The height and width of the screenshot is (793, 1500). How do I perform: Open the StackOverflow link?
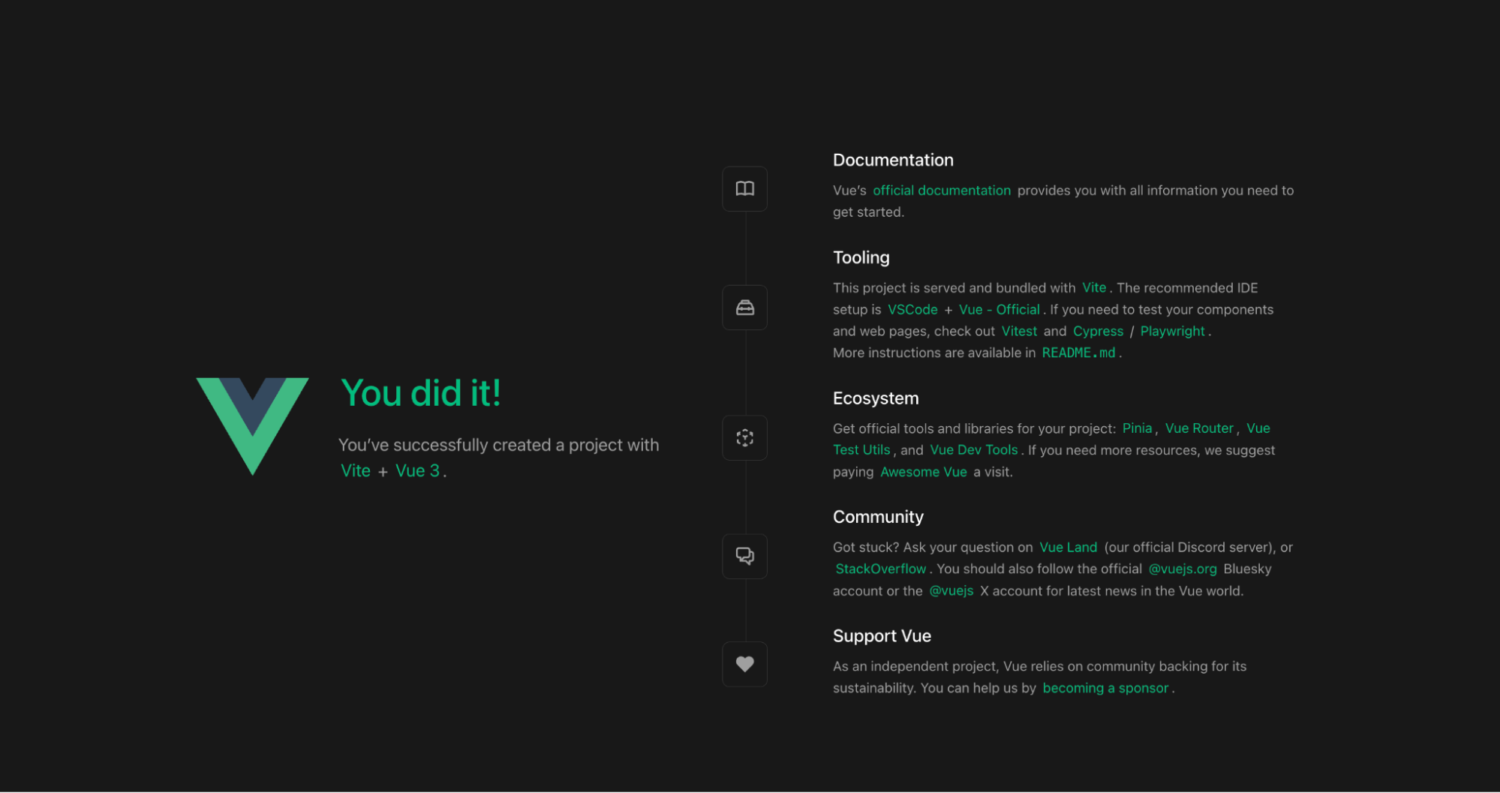pos(881,569)
